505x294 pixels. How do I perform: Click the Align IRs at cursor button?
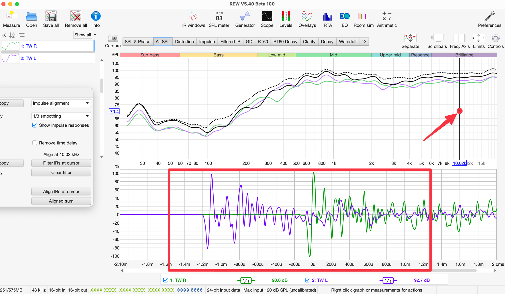pos(61,192)
